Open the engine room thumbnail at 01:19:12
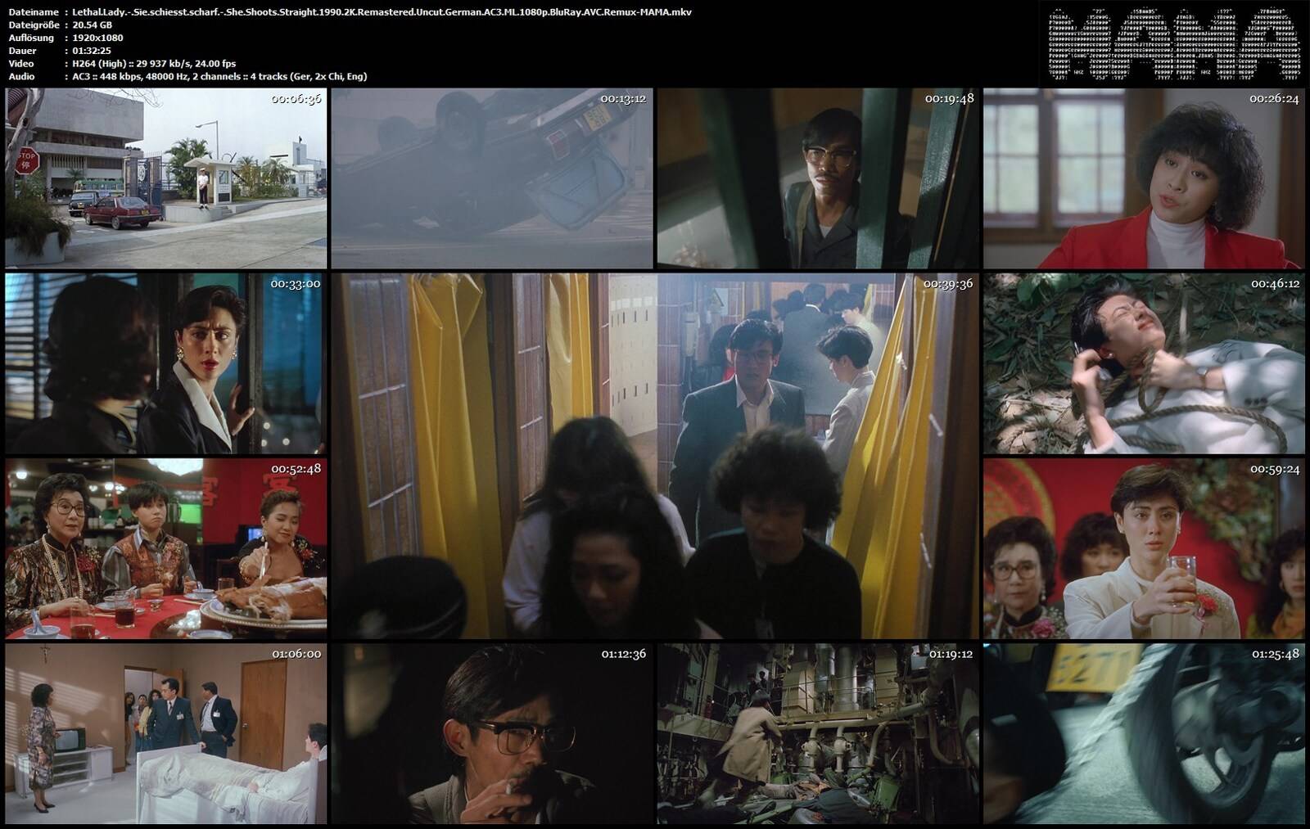Screen dimensions: 1310x829 [x=818, y=734]
